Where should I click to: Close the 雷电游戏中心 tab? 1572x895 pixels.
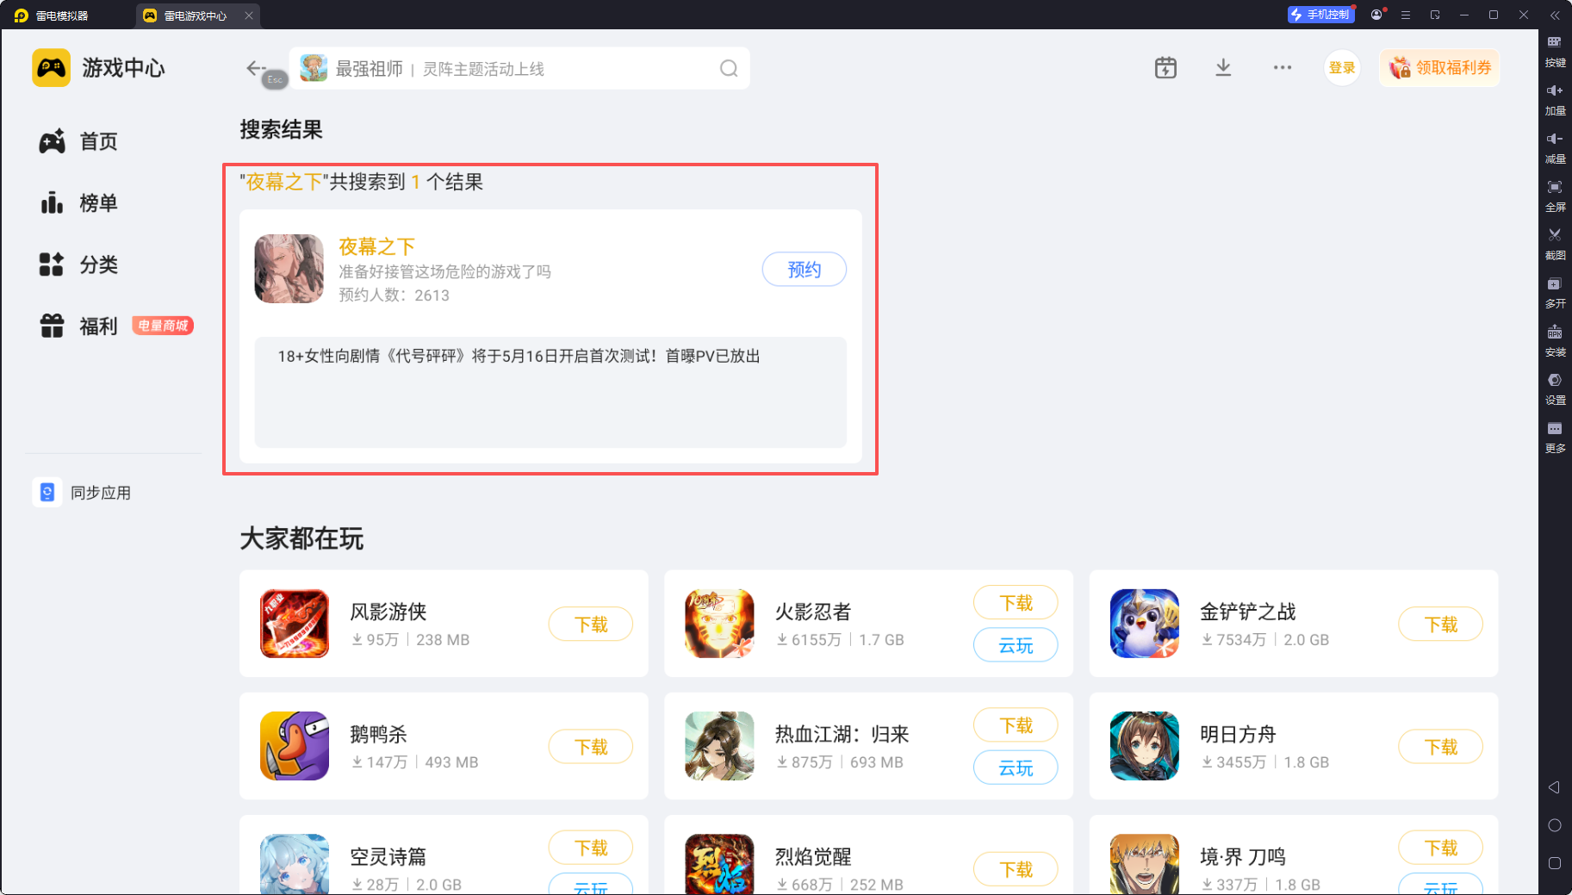click(249, 16)
